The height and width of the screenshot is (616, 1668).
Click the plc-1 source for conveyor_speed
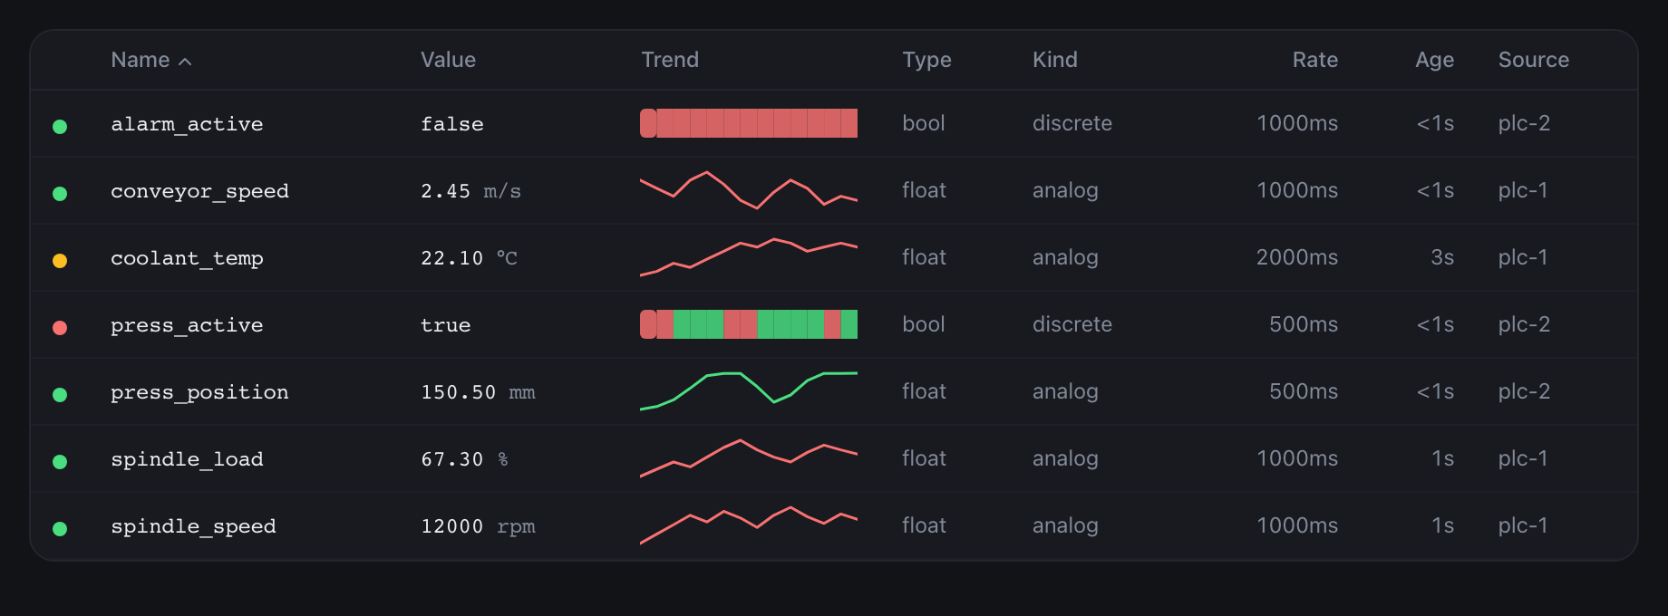[1523, 190]
